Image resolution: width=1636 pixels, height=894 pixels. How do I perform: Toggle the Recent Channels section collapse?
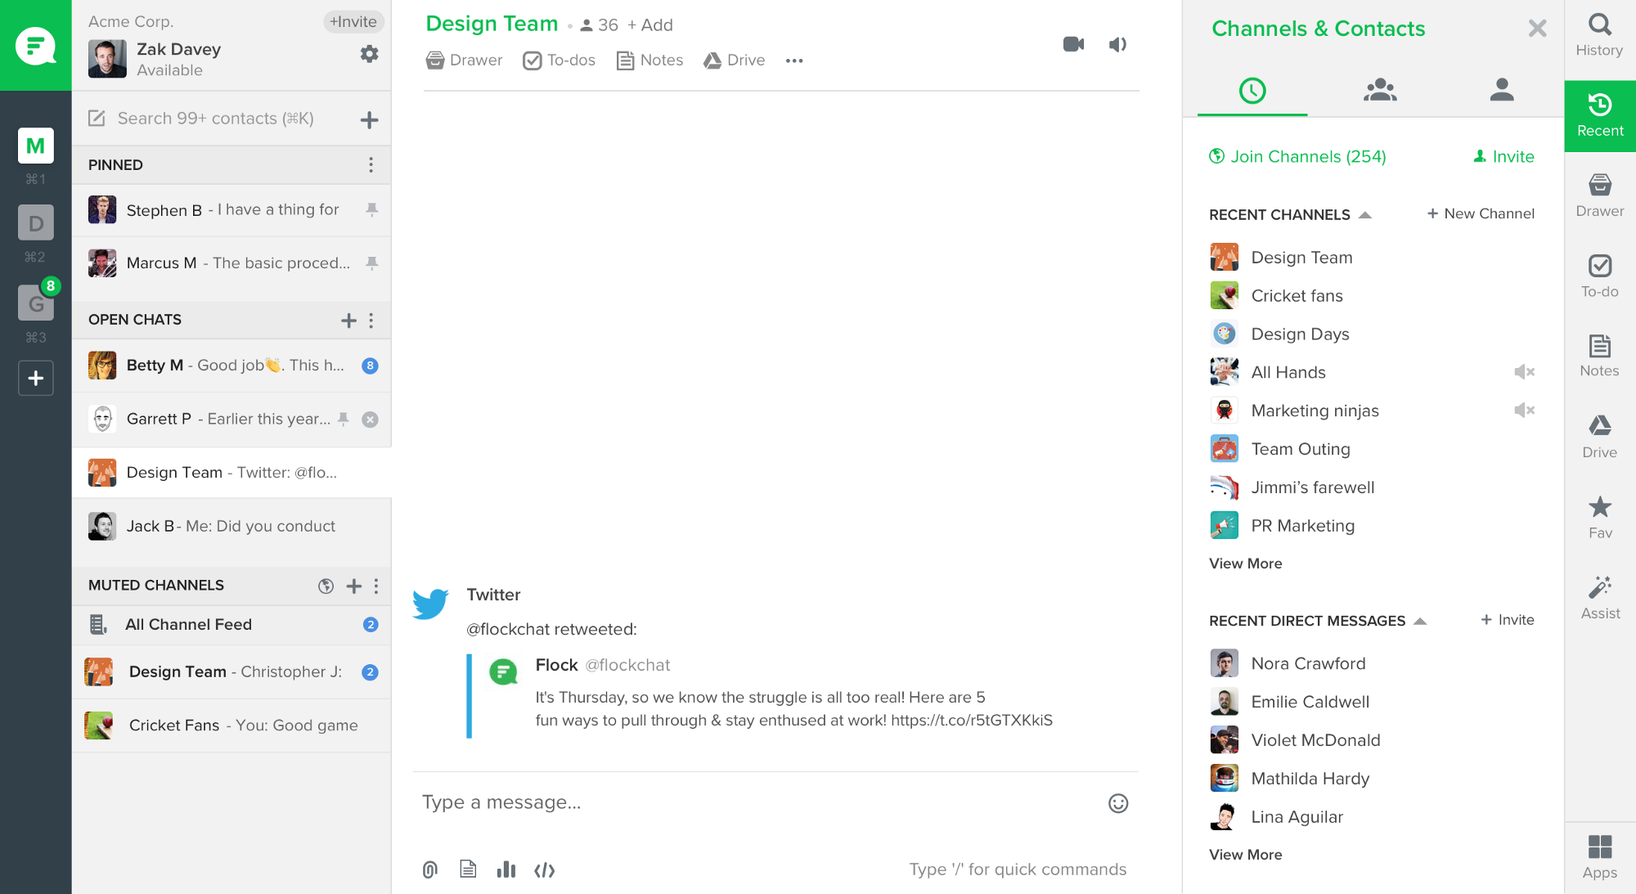tap(1363, 213)
